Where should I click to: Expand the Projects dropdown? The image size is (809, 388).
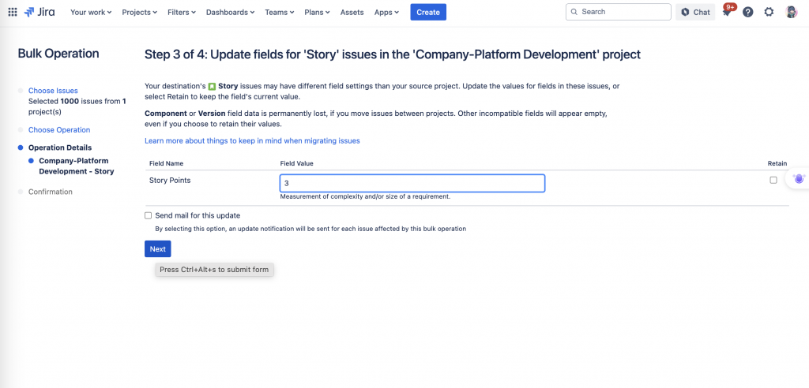point(140,13)
